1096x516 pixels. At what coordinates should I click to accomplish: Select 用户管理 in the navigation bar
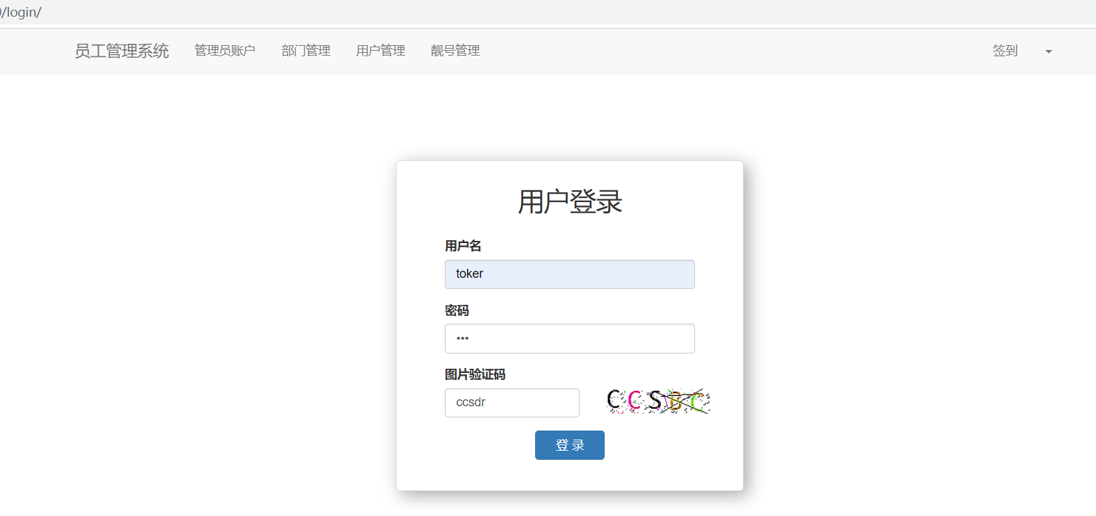pos(380,51)
